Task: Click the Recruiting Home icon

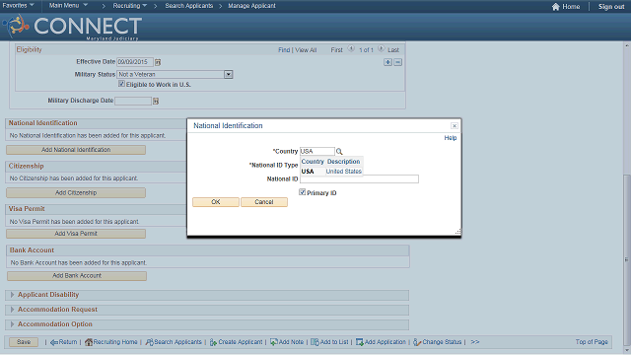Action: coord(88,342)
